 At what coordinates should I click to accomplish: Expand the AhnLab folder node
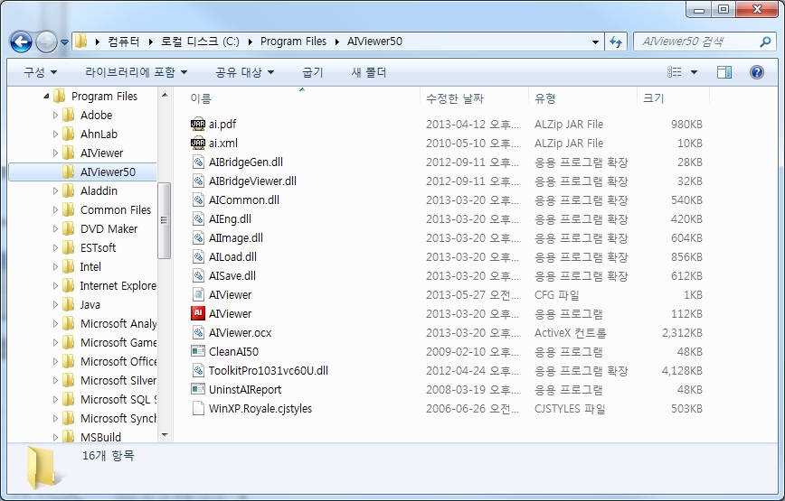pos(55,135)
